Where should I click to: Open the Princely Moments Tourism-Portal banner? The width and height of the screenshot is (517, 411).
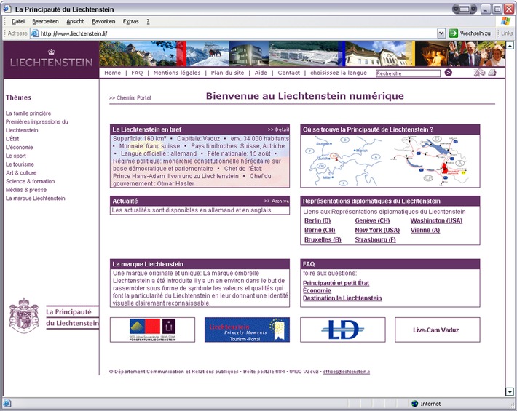point(247,330)
